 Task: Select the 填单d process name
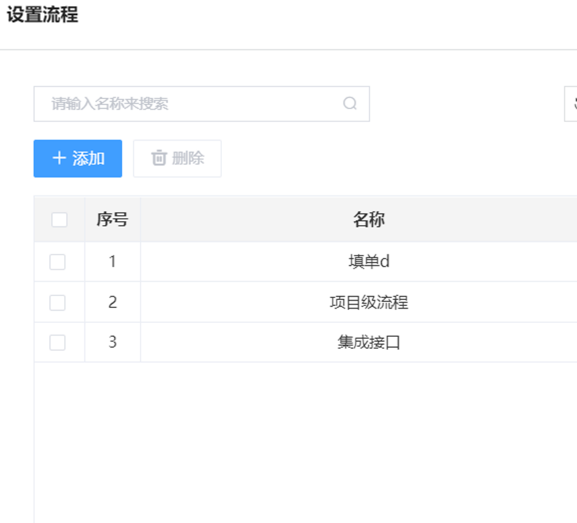pyautogui.click(x=369, y=261)
